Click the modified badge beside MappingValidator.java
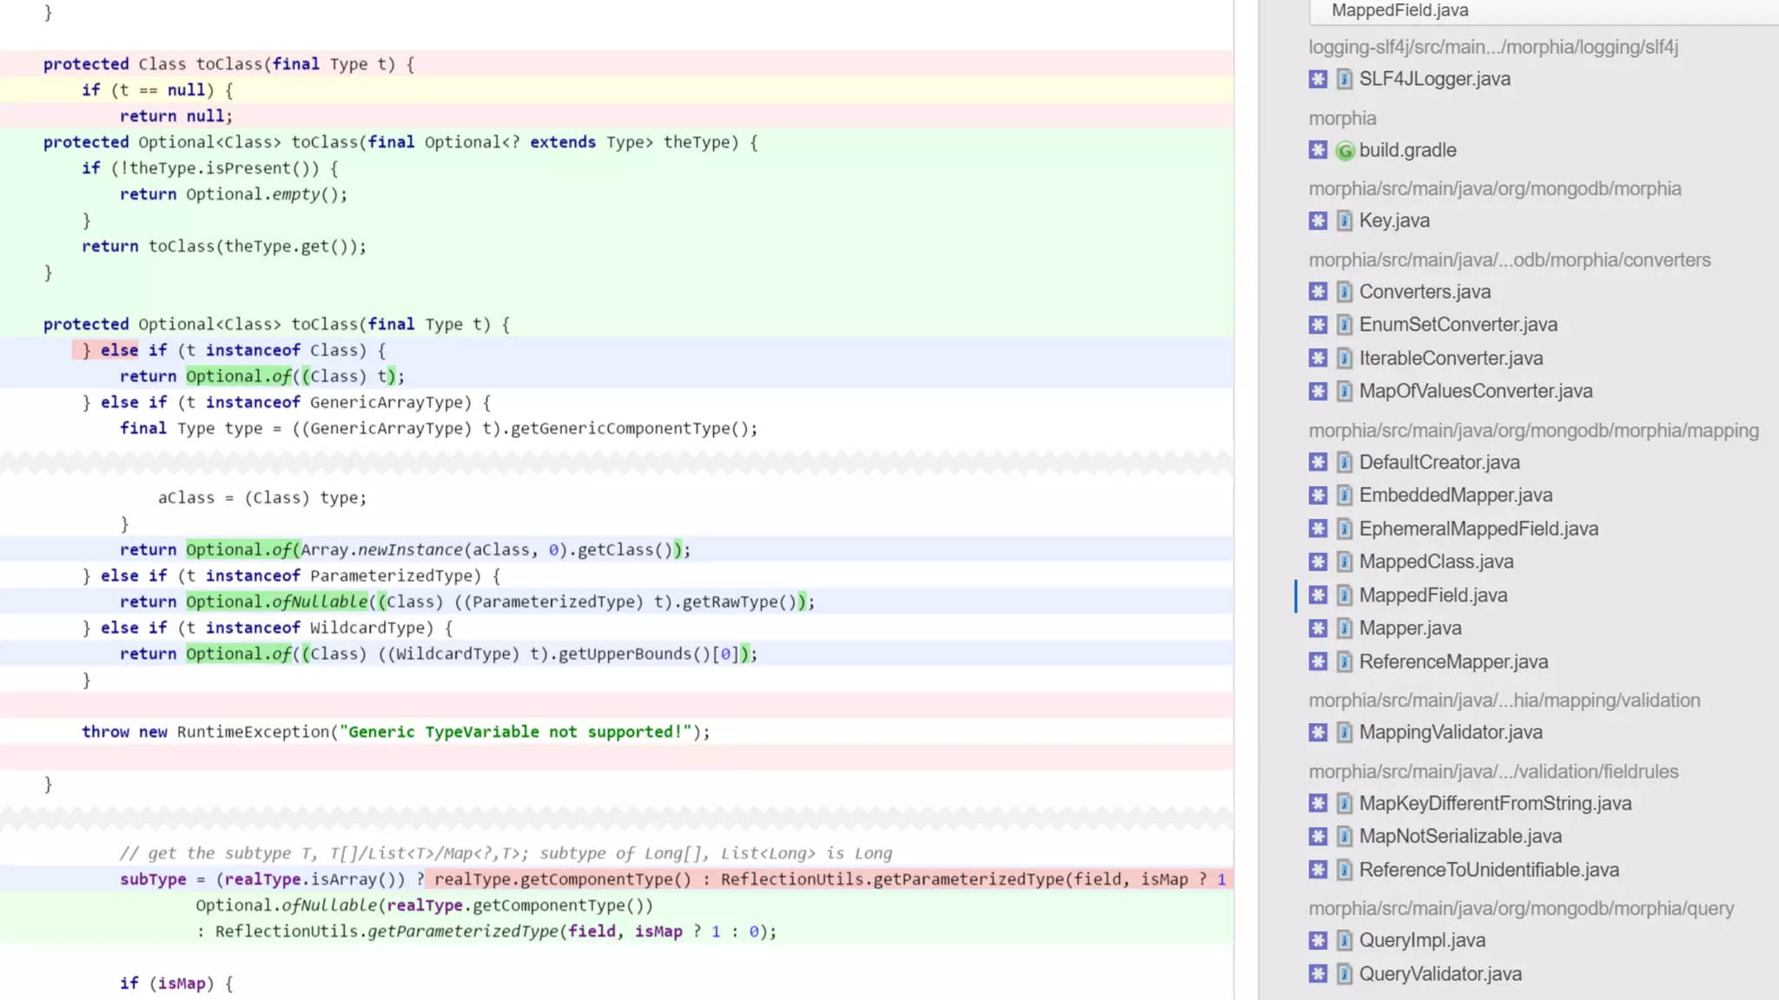This screenshot has height=1000, width=1779. (x=1318, y=732)
